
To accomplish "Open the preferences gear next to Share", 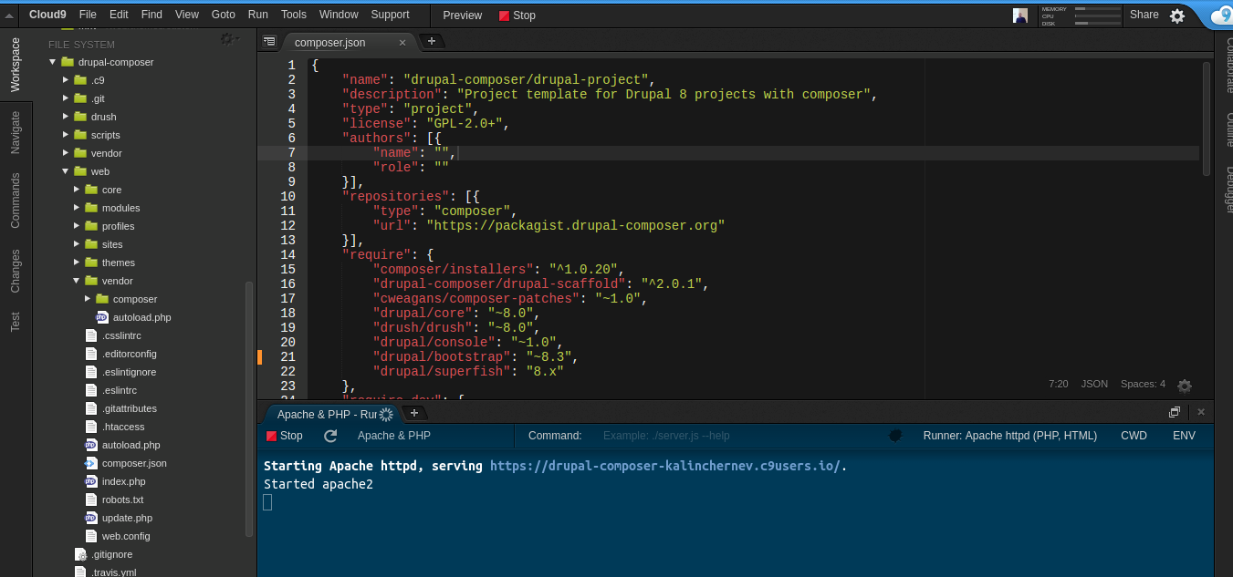I will (x=1177, y=15).
